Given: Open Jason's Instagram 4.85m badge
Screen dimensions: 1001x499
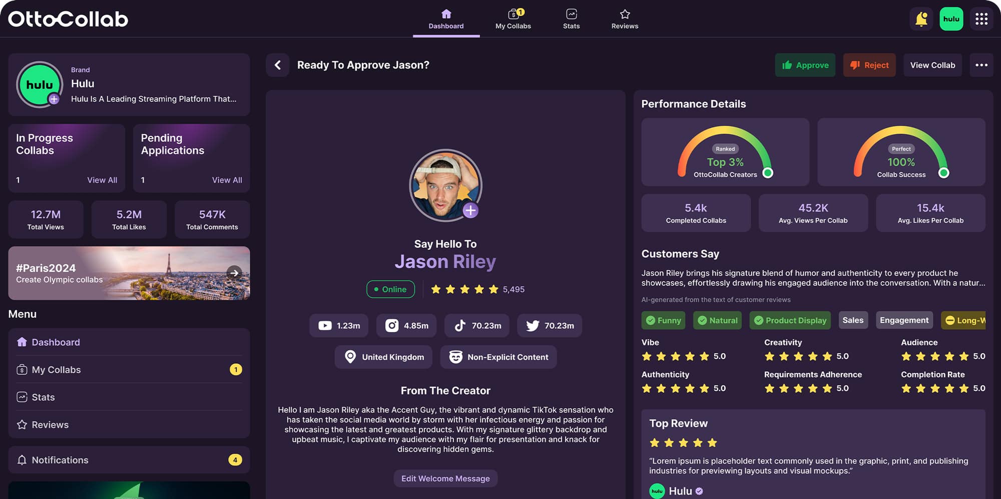Looking at the screenshot, I should (x=406, y=325).
